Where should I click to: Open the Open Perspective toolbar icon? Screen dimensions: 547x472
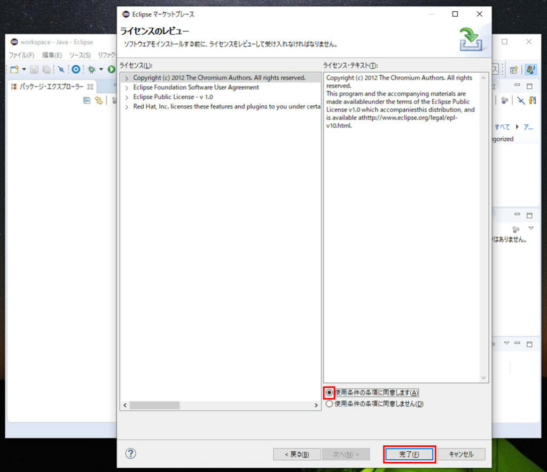click(513, 70)
